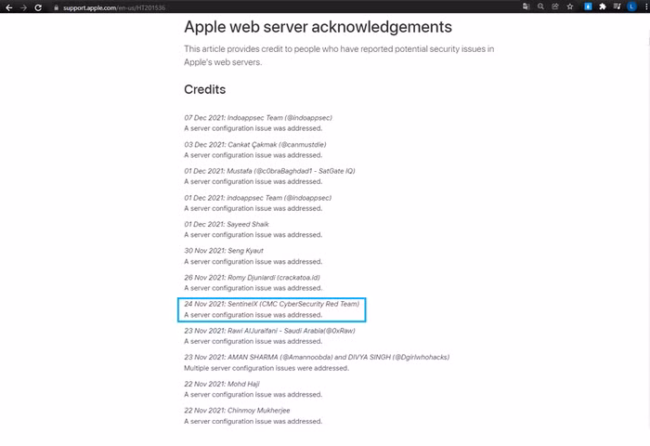650x446 pixels.
Task: Reload the Apple support page
Action: click(38, 7)
